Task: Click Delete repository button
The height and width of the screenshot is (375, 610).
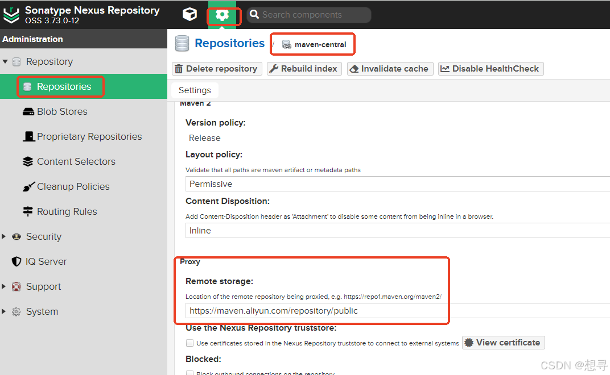Action: pyautogui.click(x=217, y=69)
